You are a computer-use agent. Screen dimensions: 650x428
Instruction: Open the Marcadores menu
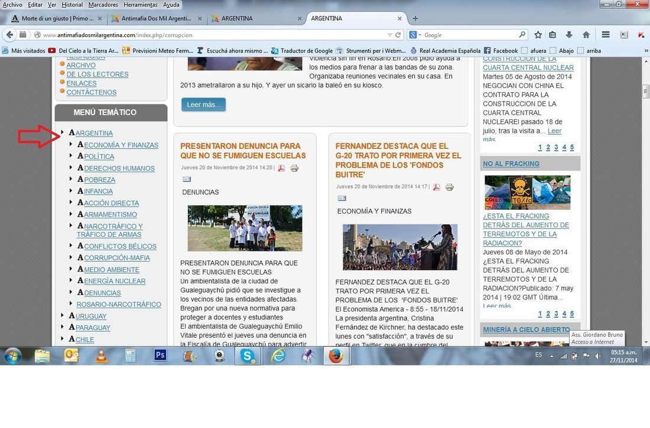point(103,5)
